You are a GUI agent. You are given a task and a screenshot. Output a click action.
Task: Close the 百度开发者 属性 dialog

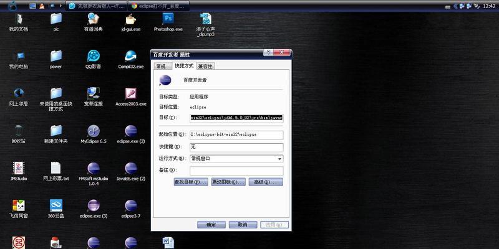pyautogui.click(x=281, y=53)
